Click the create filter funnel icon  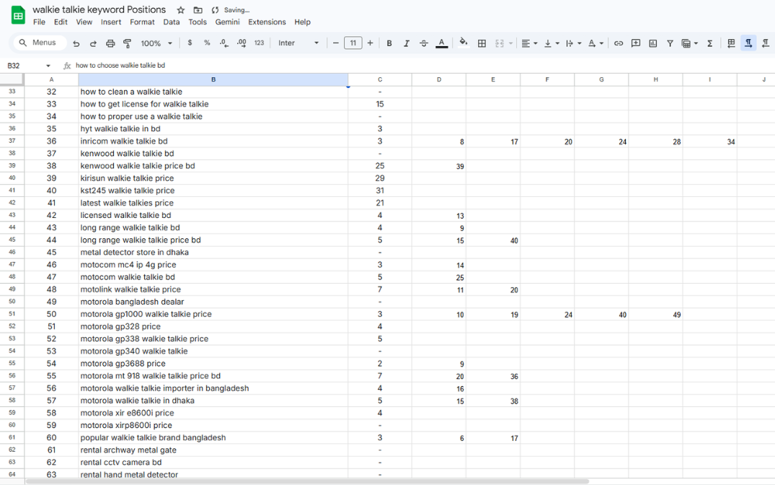[x=670, y=43]
